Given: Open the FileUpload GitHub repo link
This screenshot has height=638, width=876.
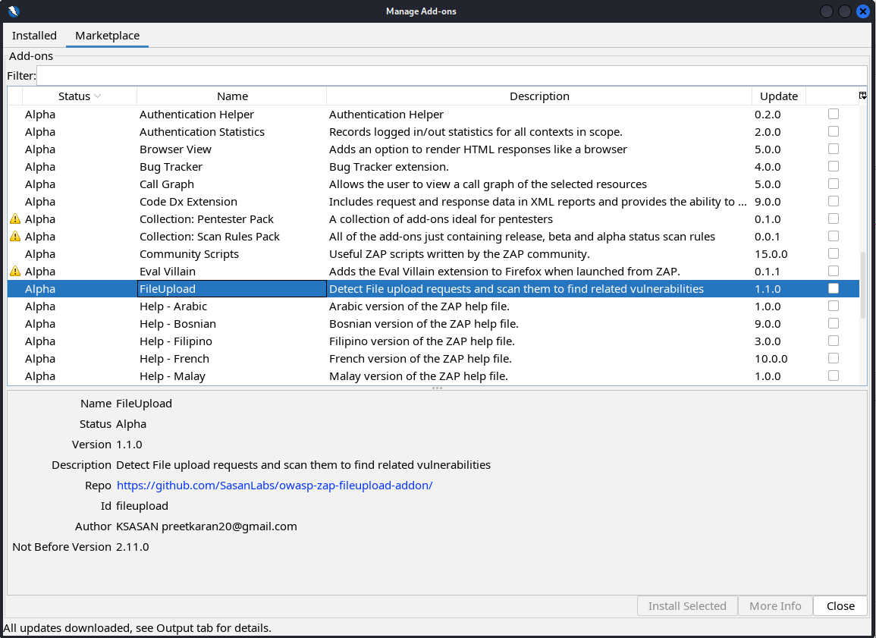Looking at the screenshot, I should (x=275, y=486).
